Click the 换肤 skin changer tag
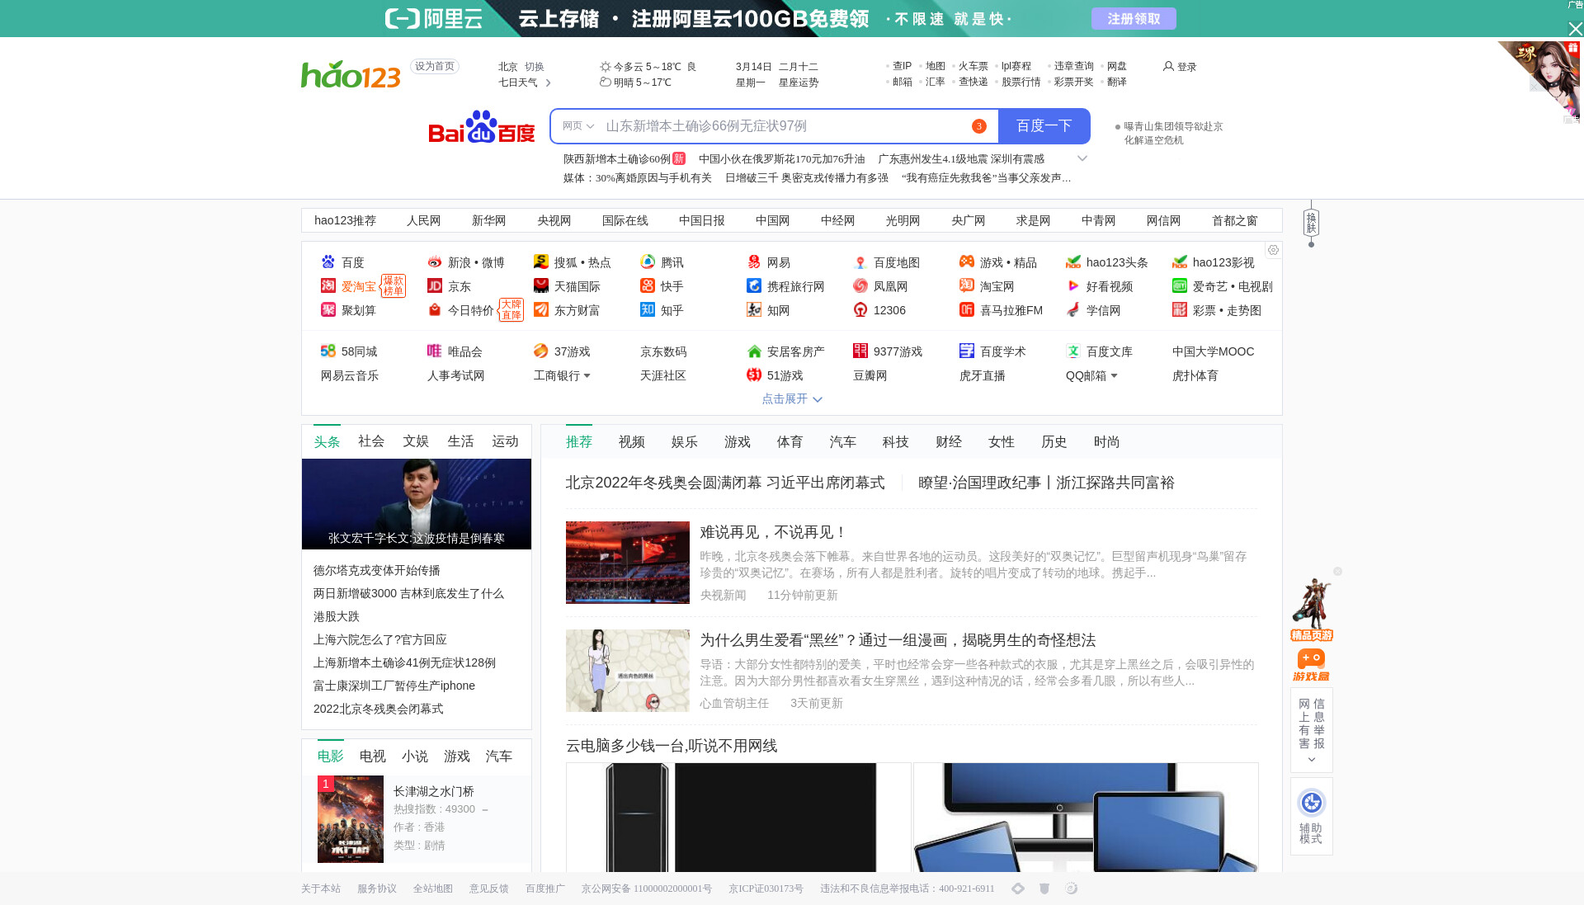The image size is (1584, 905). [x=1311, y=223]
